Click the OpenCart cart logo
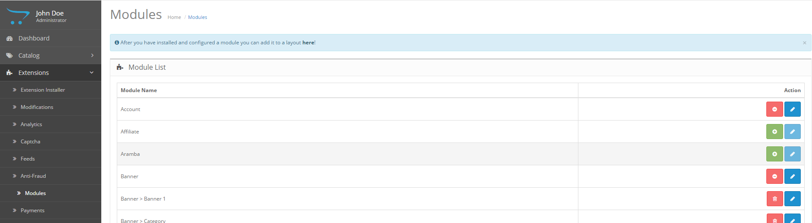The image size is (812, 223). [18, 16]
